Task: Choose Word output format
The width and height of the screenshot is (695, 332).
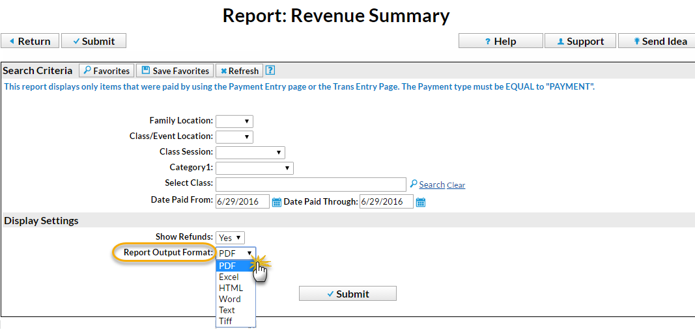Action: [235, 299]
